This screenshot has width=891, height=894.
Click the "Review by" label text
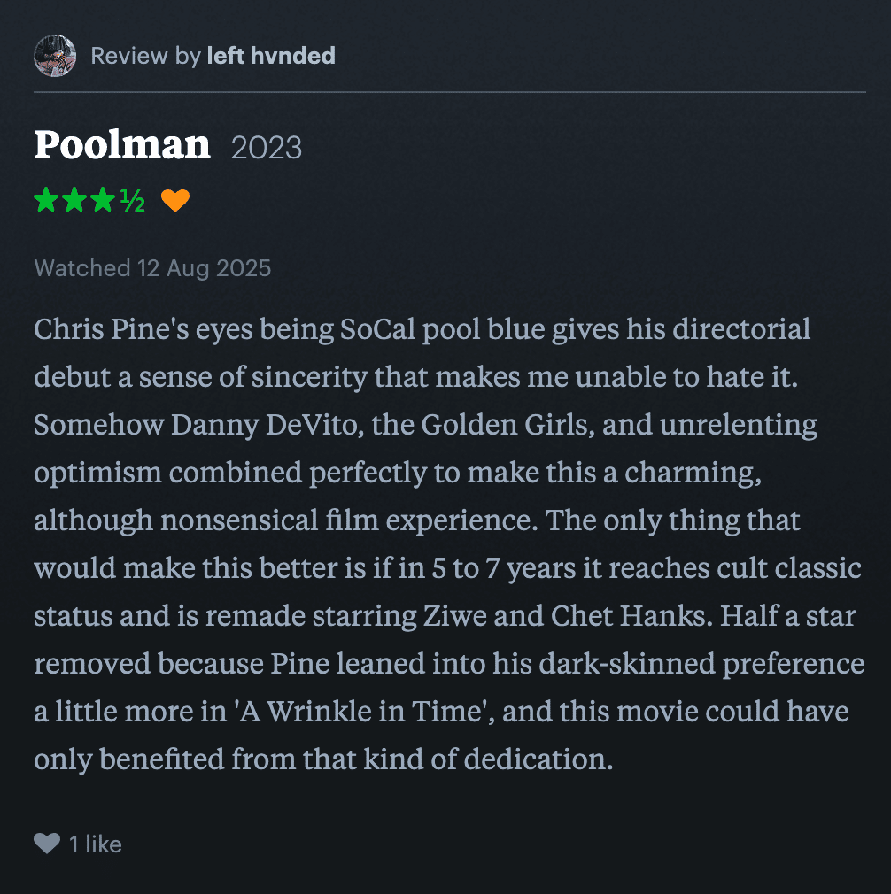[x=145, y=57]
